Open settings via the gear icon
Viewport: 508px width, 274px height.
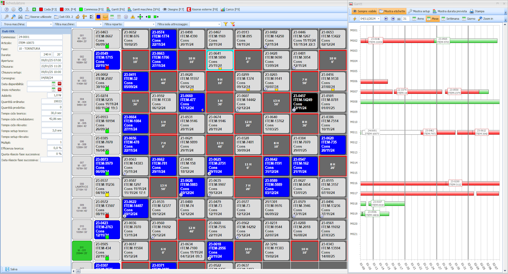coord(14,10)
